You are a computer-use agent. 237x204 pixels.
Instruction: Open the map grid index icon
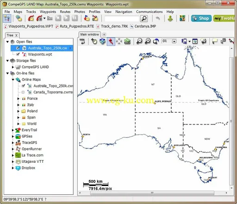point(182,19)
